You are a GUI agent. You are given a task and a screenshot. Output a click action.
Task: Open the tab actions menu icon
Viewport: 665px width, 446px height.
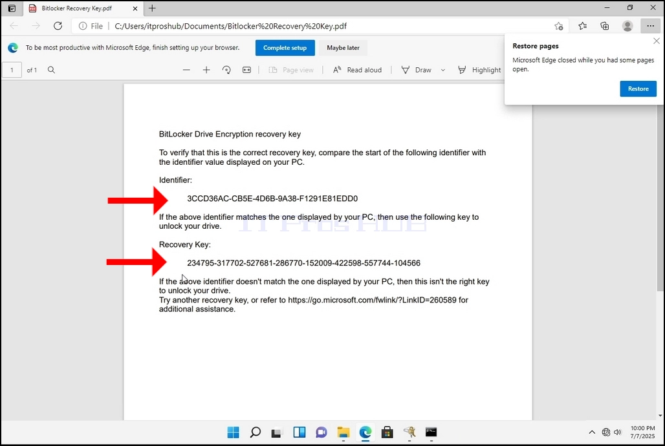pos(12,8)
